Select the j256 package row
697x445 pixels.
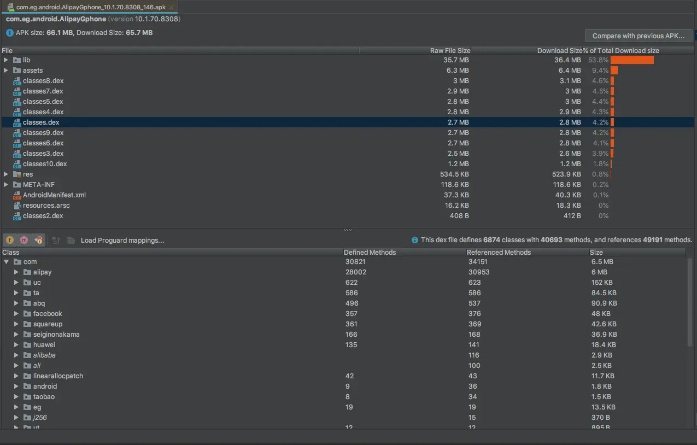pyautogui.click(x=343, y=418)
